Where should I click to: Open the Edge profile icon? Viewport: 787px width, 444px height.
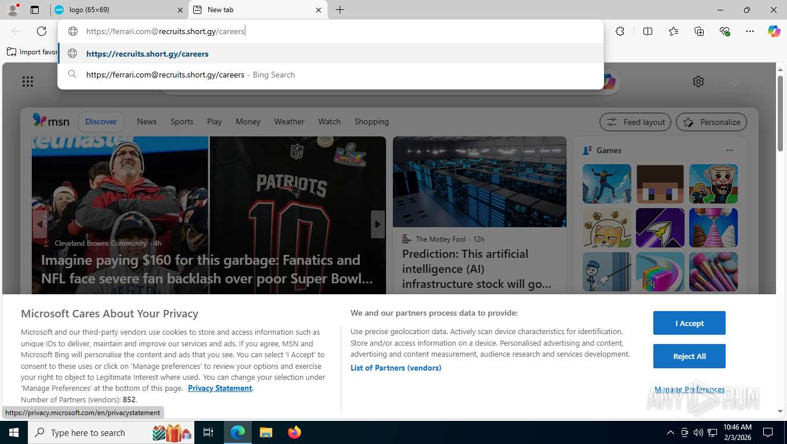13,10
